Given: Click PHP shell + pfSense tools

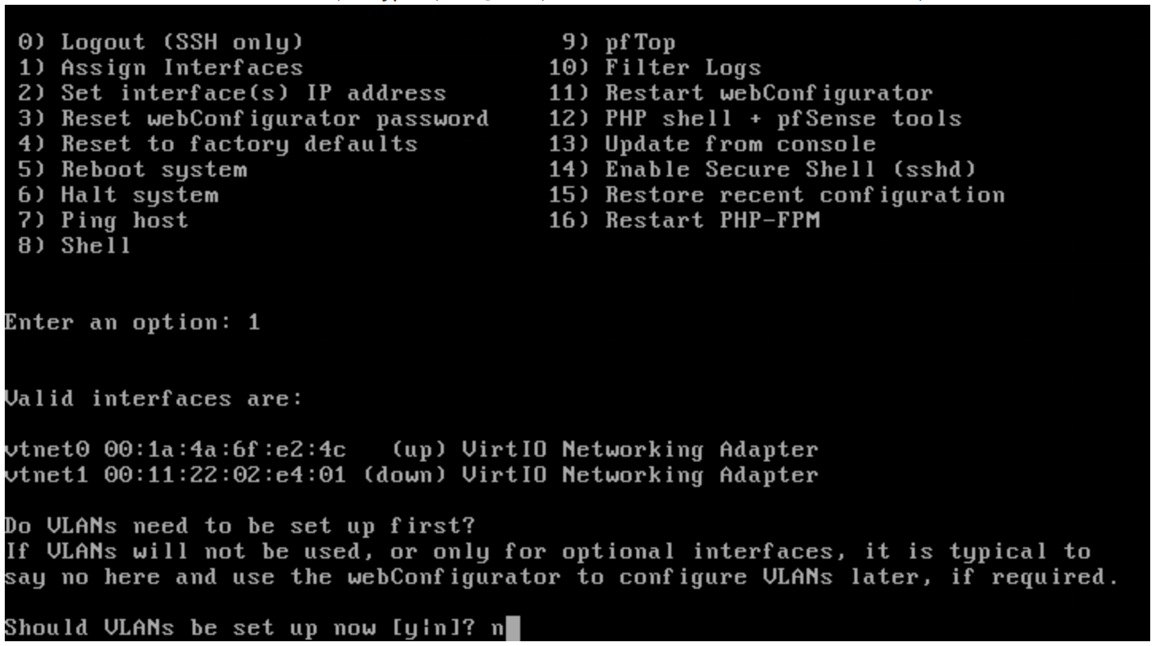Looking at the screenshot, I should [755, 119].
